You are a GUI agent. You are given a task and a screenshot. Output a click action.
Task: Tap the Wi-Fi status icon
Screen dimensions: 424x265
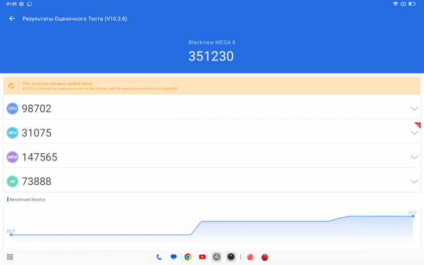[x=395, y=4]
